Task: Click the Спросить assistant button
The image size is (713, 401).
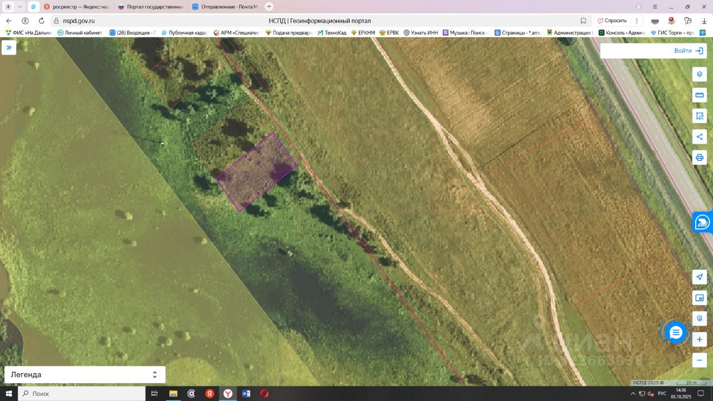Action: tap(612, 21)
